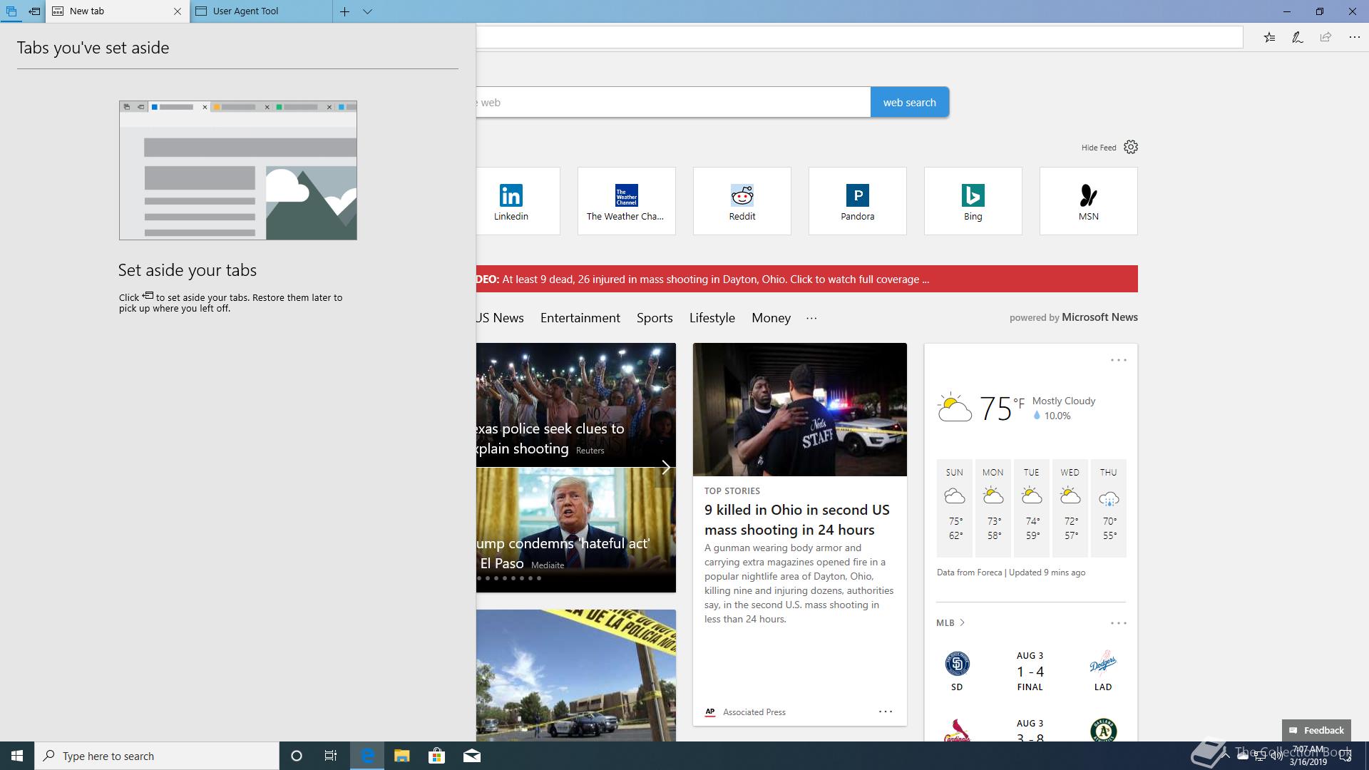The height and width of the screenshot is (770, 1369).
Task: Open 9 killed in Ohio headline
Action: (x=797, y=520)
